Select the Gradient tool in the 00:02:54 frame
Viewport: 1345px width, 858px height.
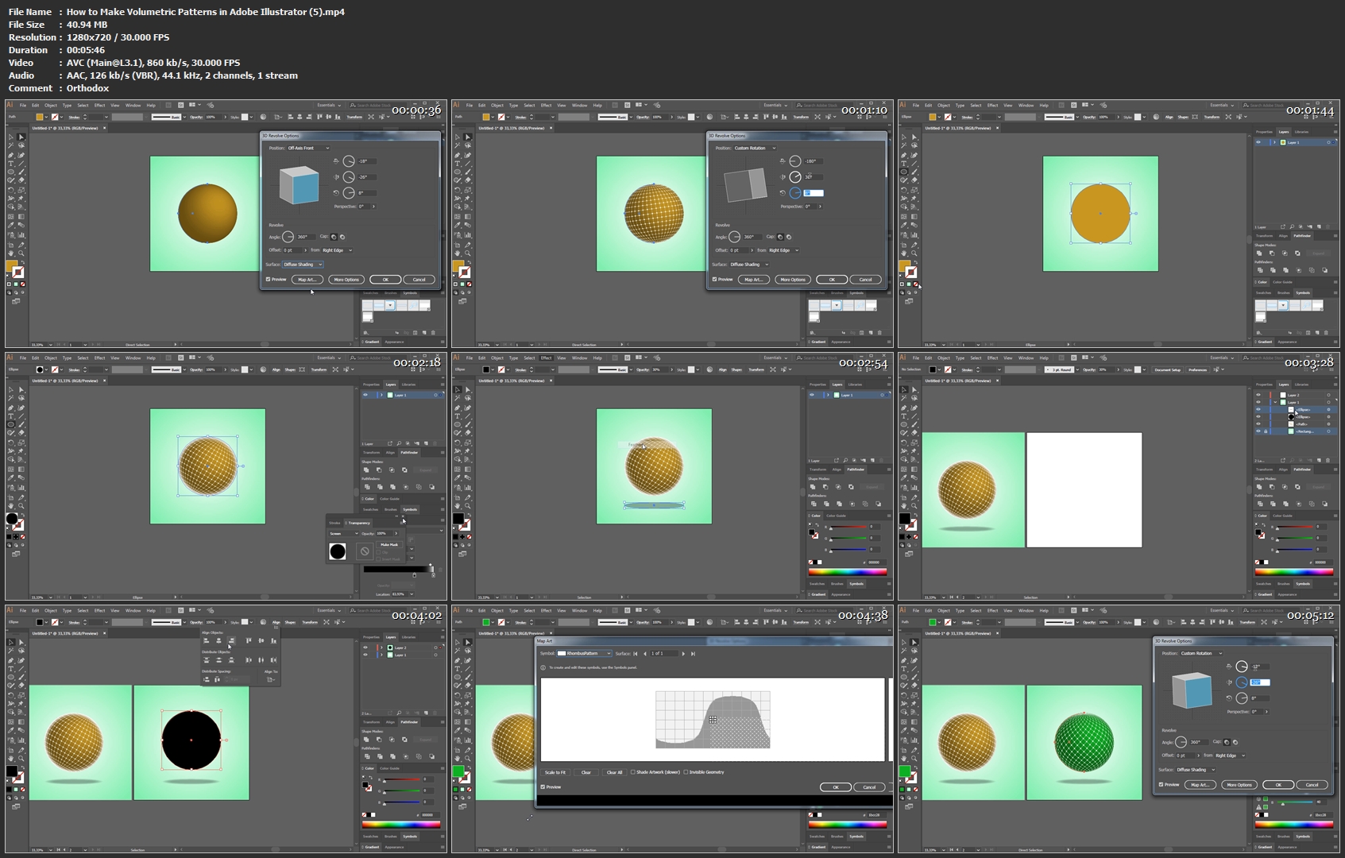click(468, 469)
